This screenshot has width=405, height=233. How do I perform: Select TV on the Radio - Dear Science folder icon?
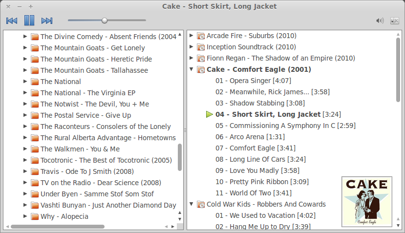point(35,183)
